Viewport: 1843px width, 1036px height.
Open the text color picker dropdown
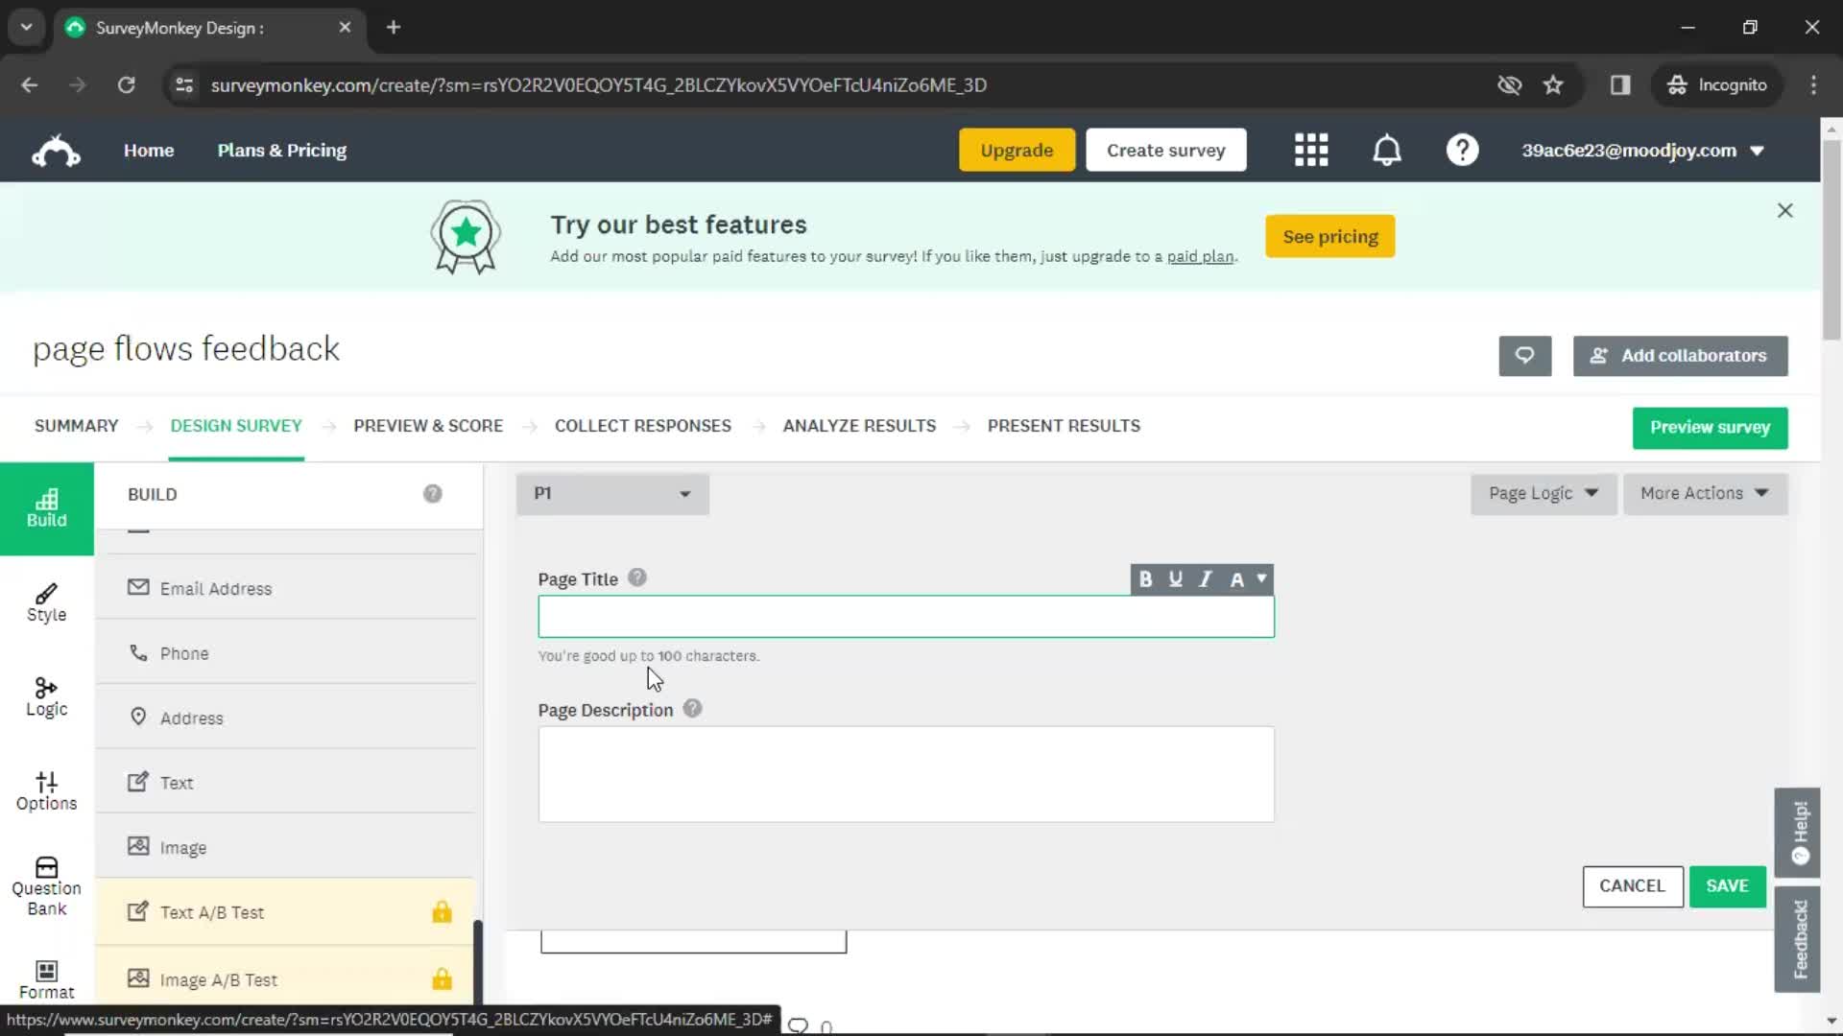(x=1248, y=579)
